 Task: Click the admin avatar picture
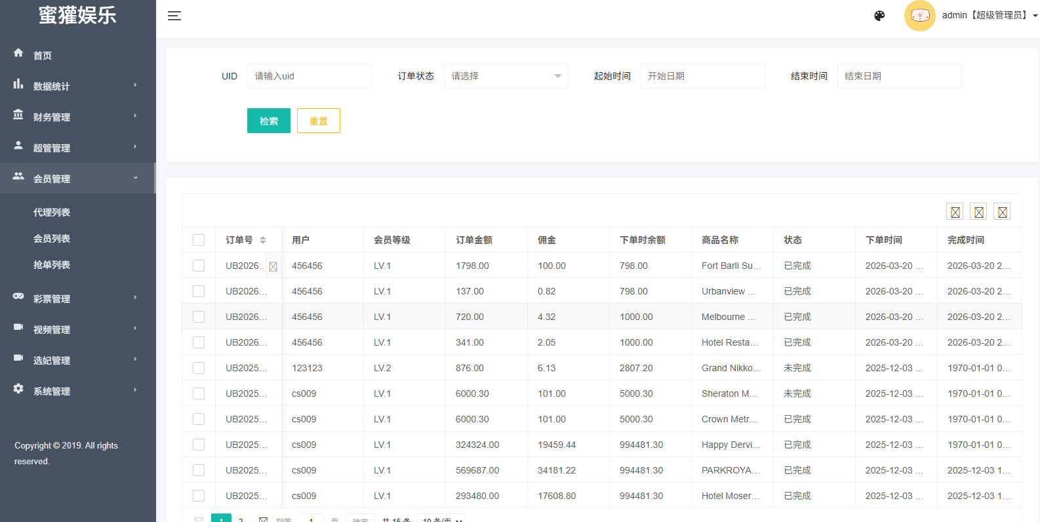[919, 16]
